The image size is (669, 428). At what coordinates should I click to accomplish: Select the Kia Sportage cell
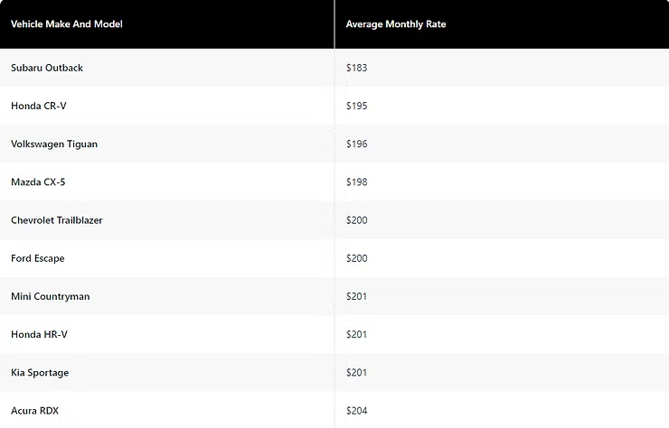pos(40,373)
